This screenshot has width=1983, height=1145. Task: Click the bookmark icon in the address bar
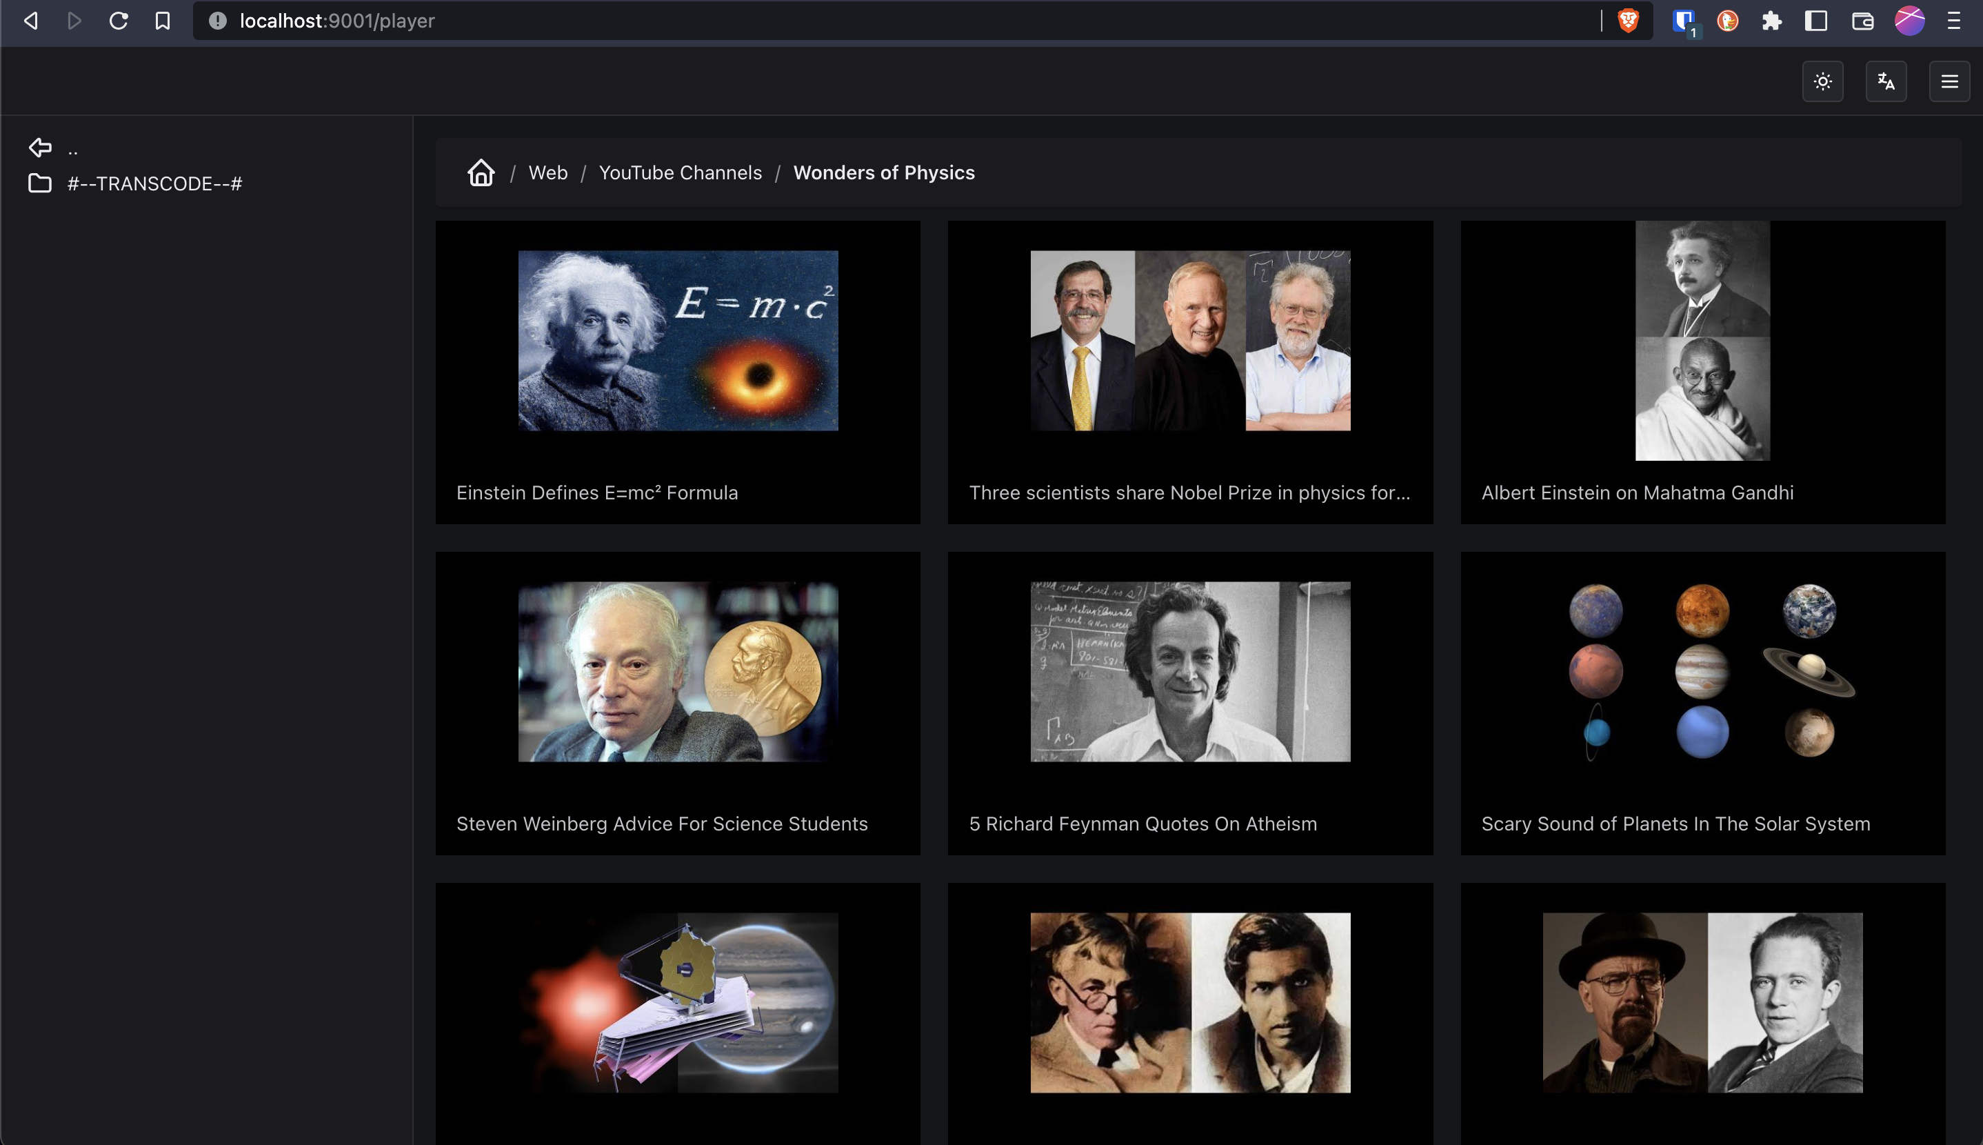[162, 21]
